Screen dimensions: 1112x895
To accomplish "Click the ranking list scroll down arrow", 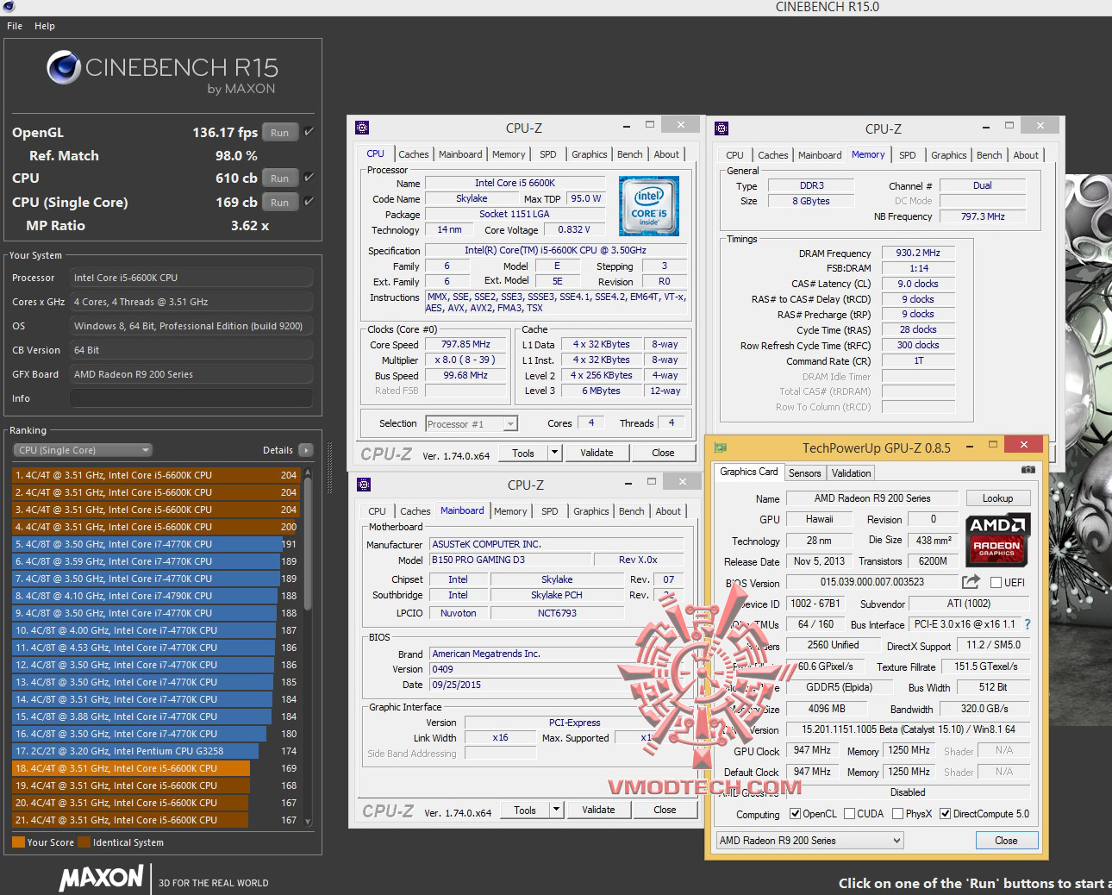I will tap(308, 822).
